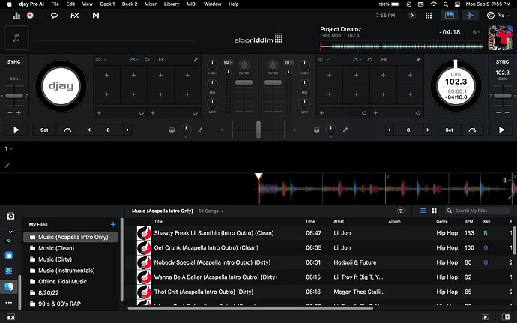Adjust deck 1 volume fader
517x323 pixels.
point(244,82)
